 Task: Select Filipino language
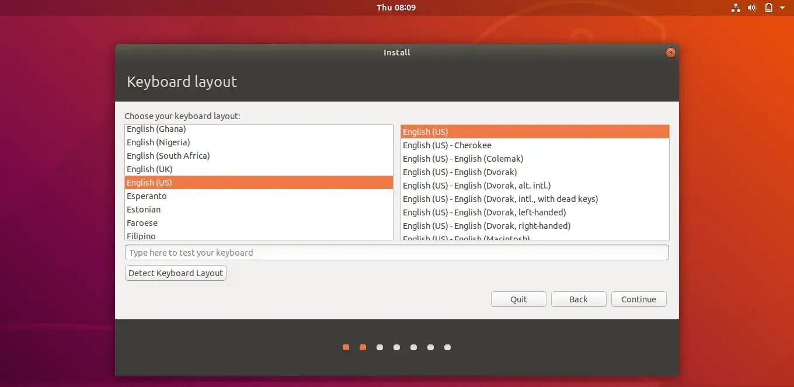coord(259,235)
